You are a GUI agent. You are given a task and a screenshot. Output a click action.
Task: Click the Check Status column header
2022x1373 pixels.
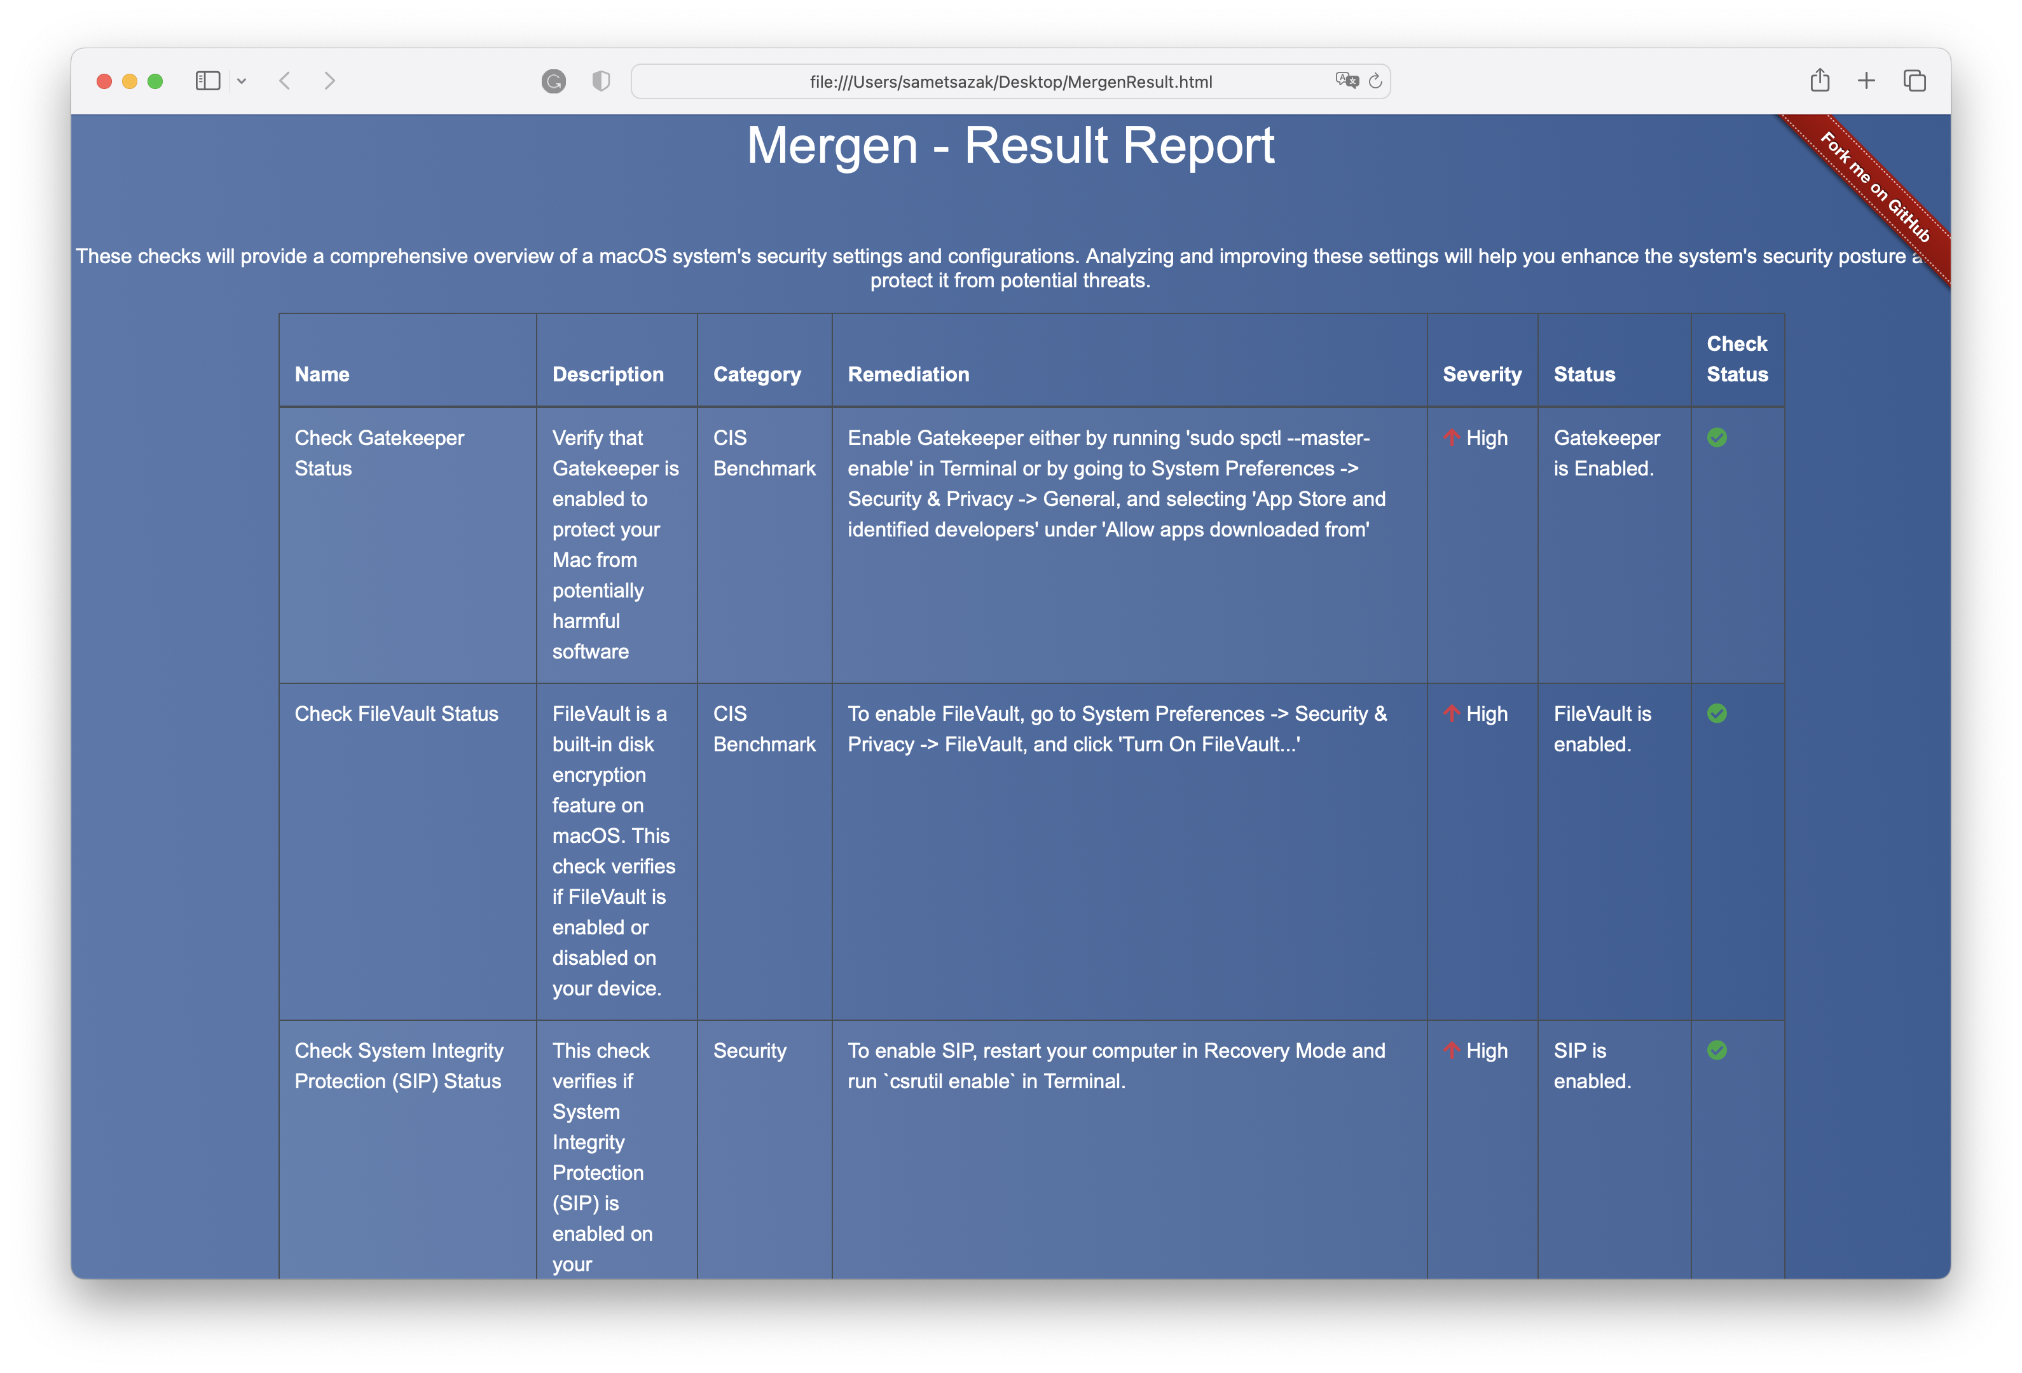pyautogui.click(x=1737, y=359)
